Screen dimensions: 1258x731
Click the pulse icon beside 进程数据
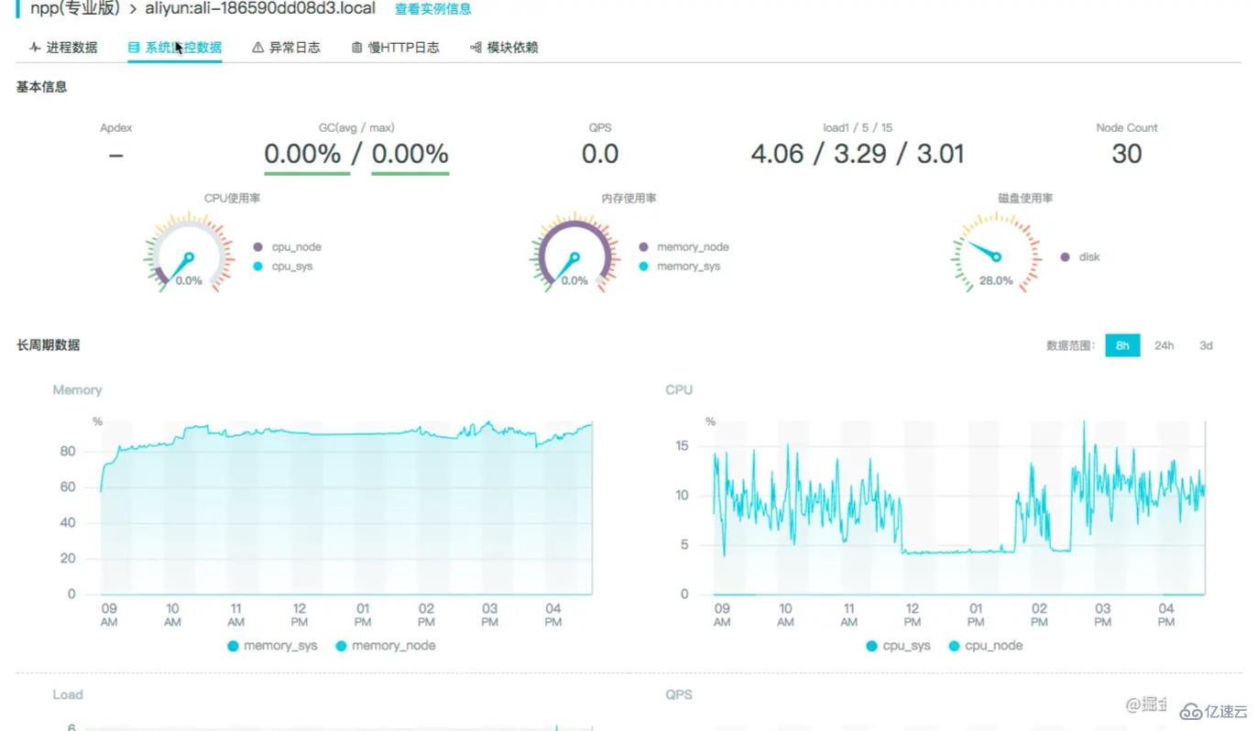[x=35, y=48]
